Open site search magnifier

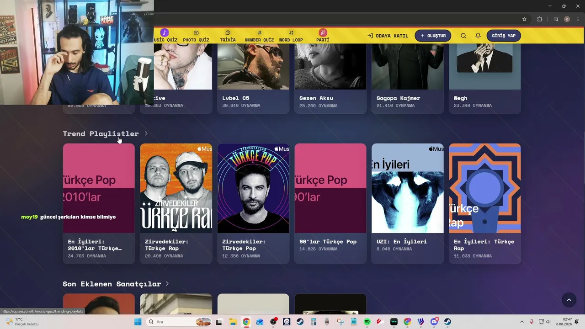[x=463, y=36]
